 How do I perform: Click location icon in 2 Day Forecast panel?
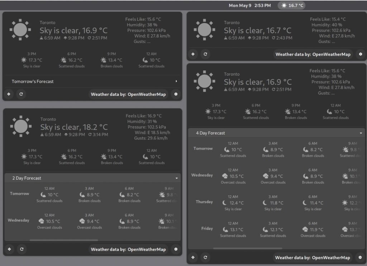(9, 249)
